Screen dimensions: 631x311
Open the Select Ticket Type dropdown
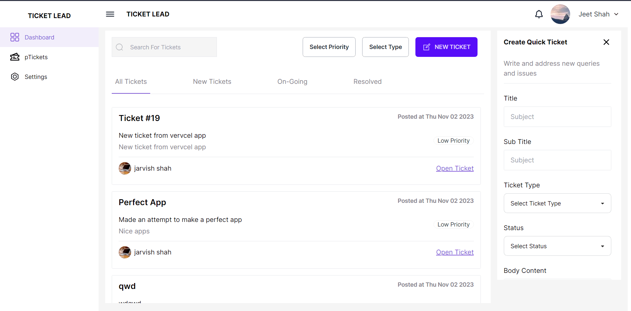point(557,203)
